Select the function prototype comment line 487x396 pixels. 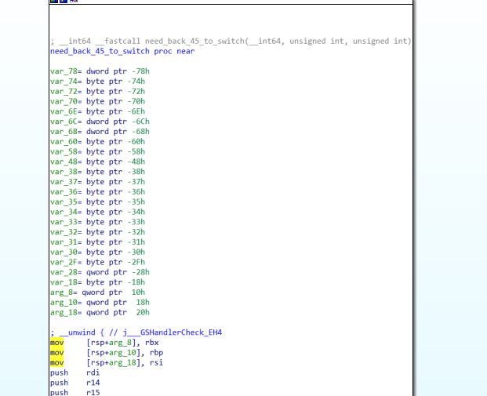231,42
